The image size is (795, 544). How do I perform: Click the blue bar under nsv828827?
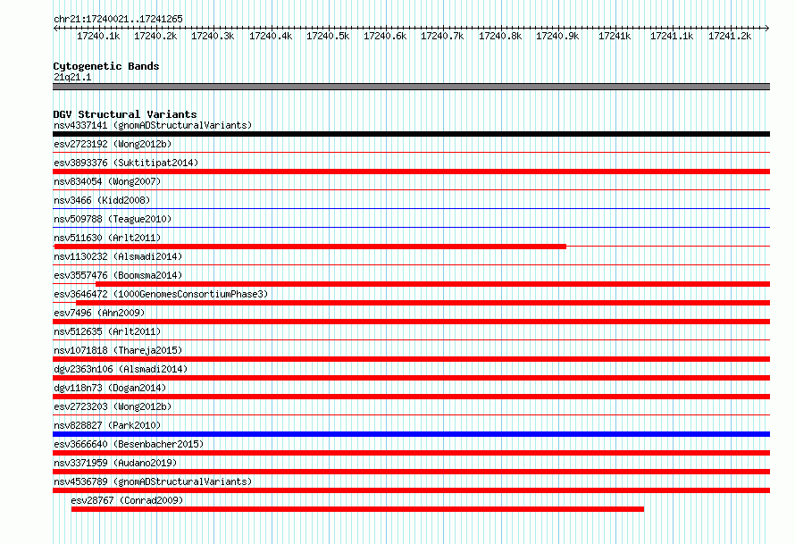[411, 434]
